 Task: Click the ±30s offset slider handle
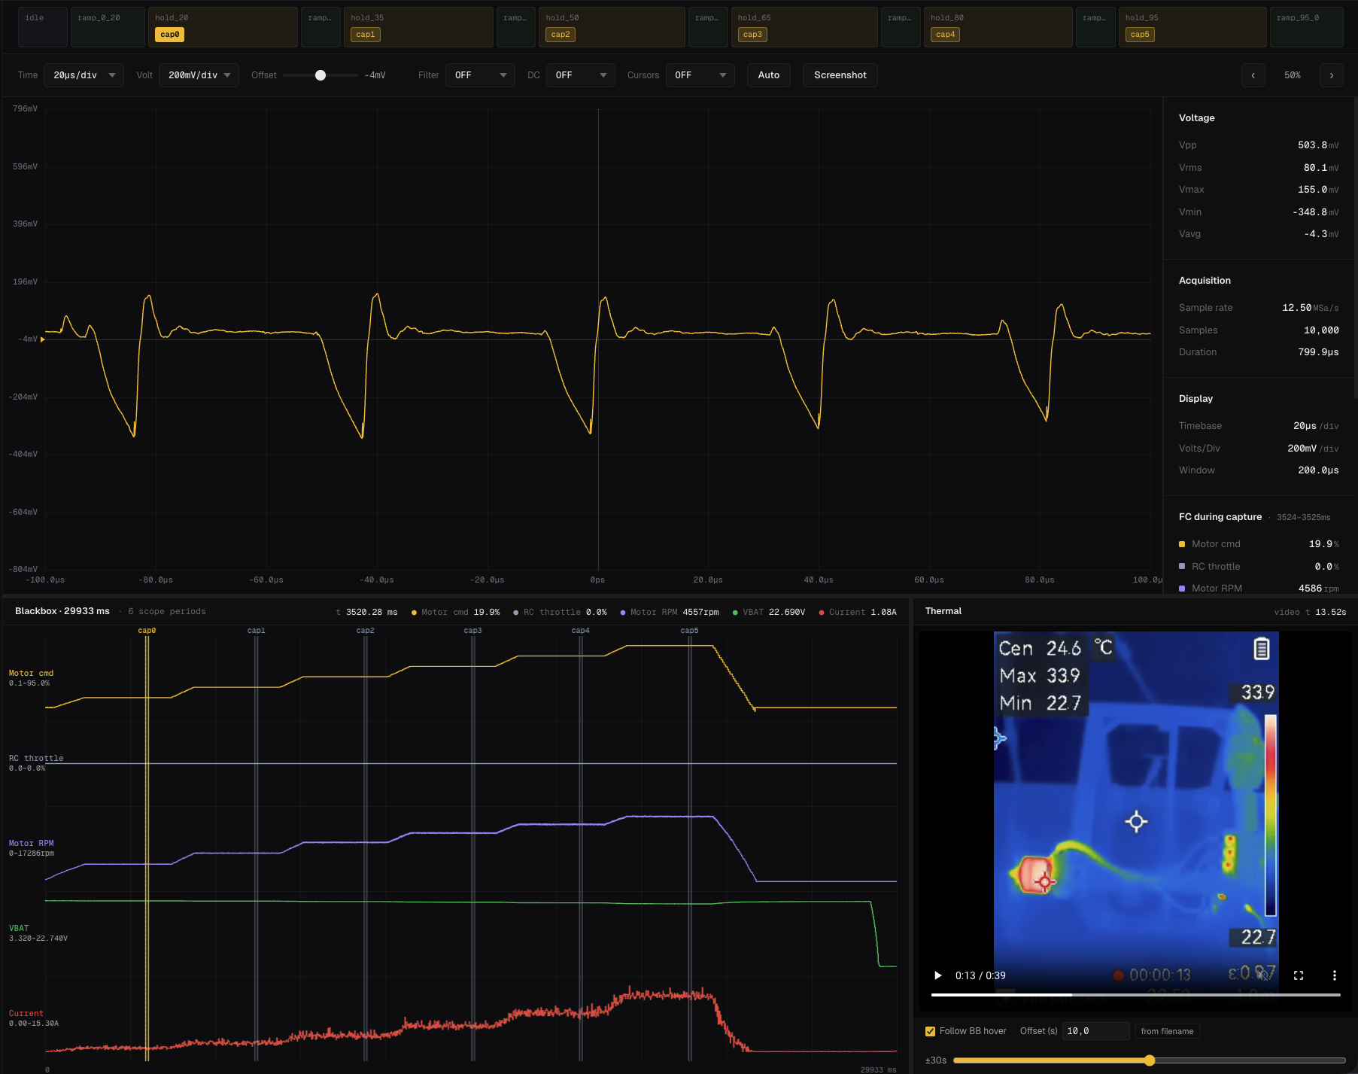pyautogui.click(x=1150, y=1060)
